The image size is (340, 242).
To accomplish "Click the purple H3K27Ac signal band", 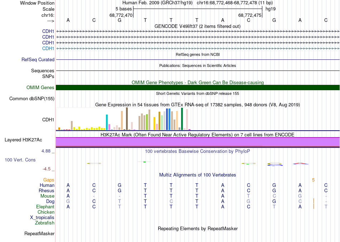I will click(x=198, y=142).
